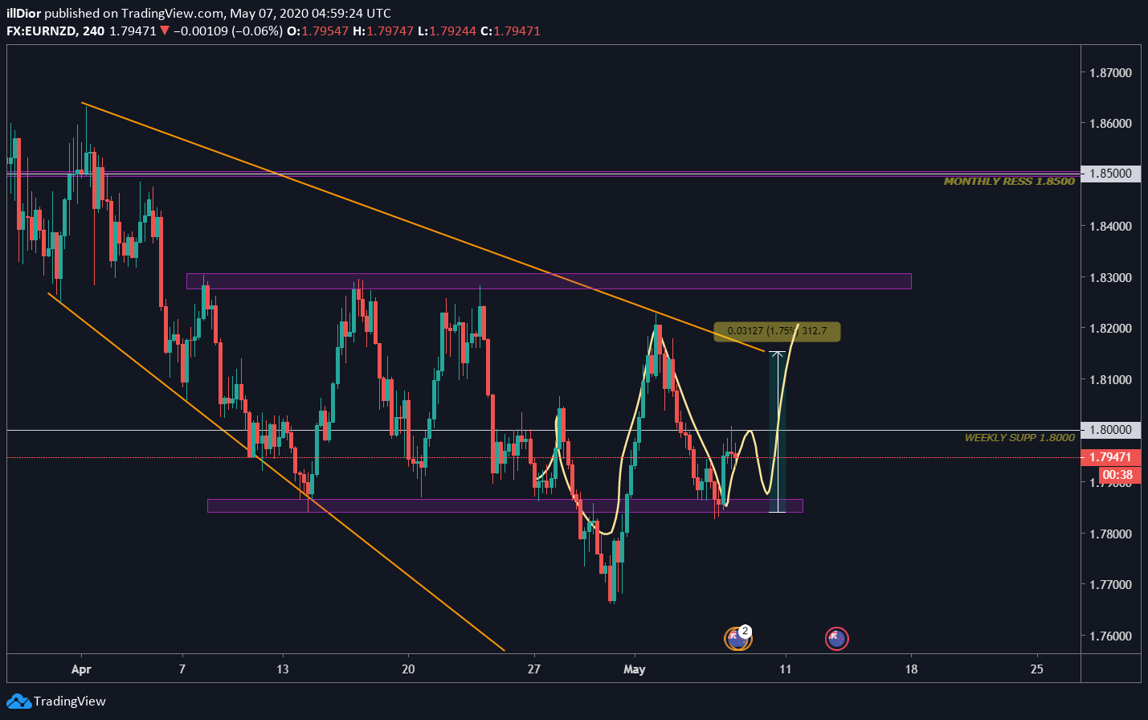Click the 1.77000 price axis label
Image resolution: width=1148 pixels, height=720 pixels.
pos(1110,584)
